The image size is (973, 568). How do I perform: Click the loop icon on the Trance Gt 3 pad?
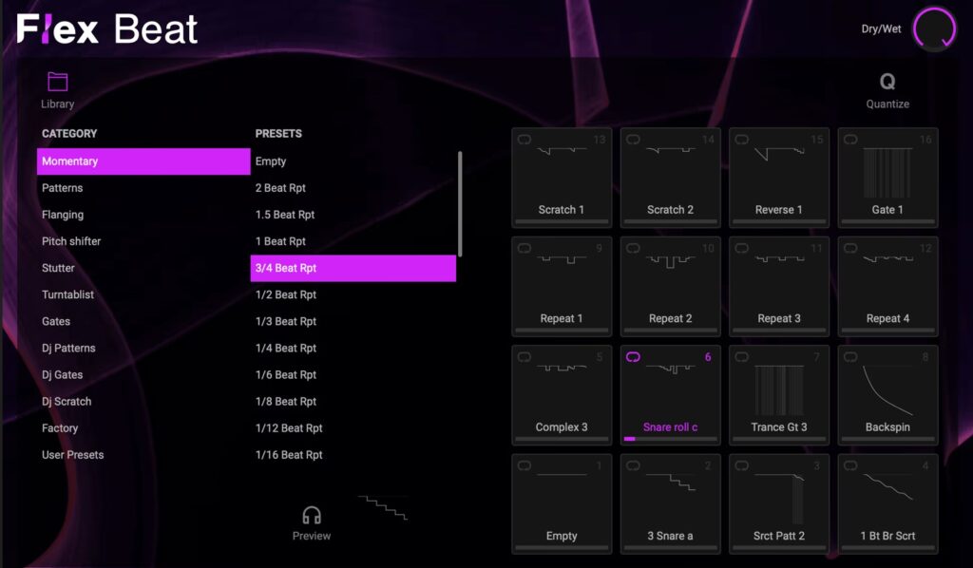pyautogui.click(x=741, y=357)
